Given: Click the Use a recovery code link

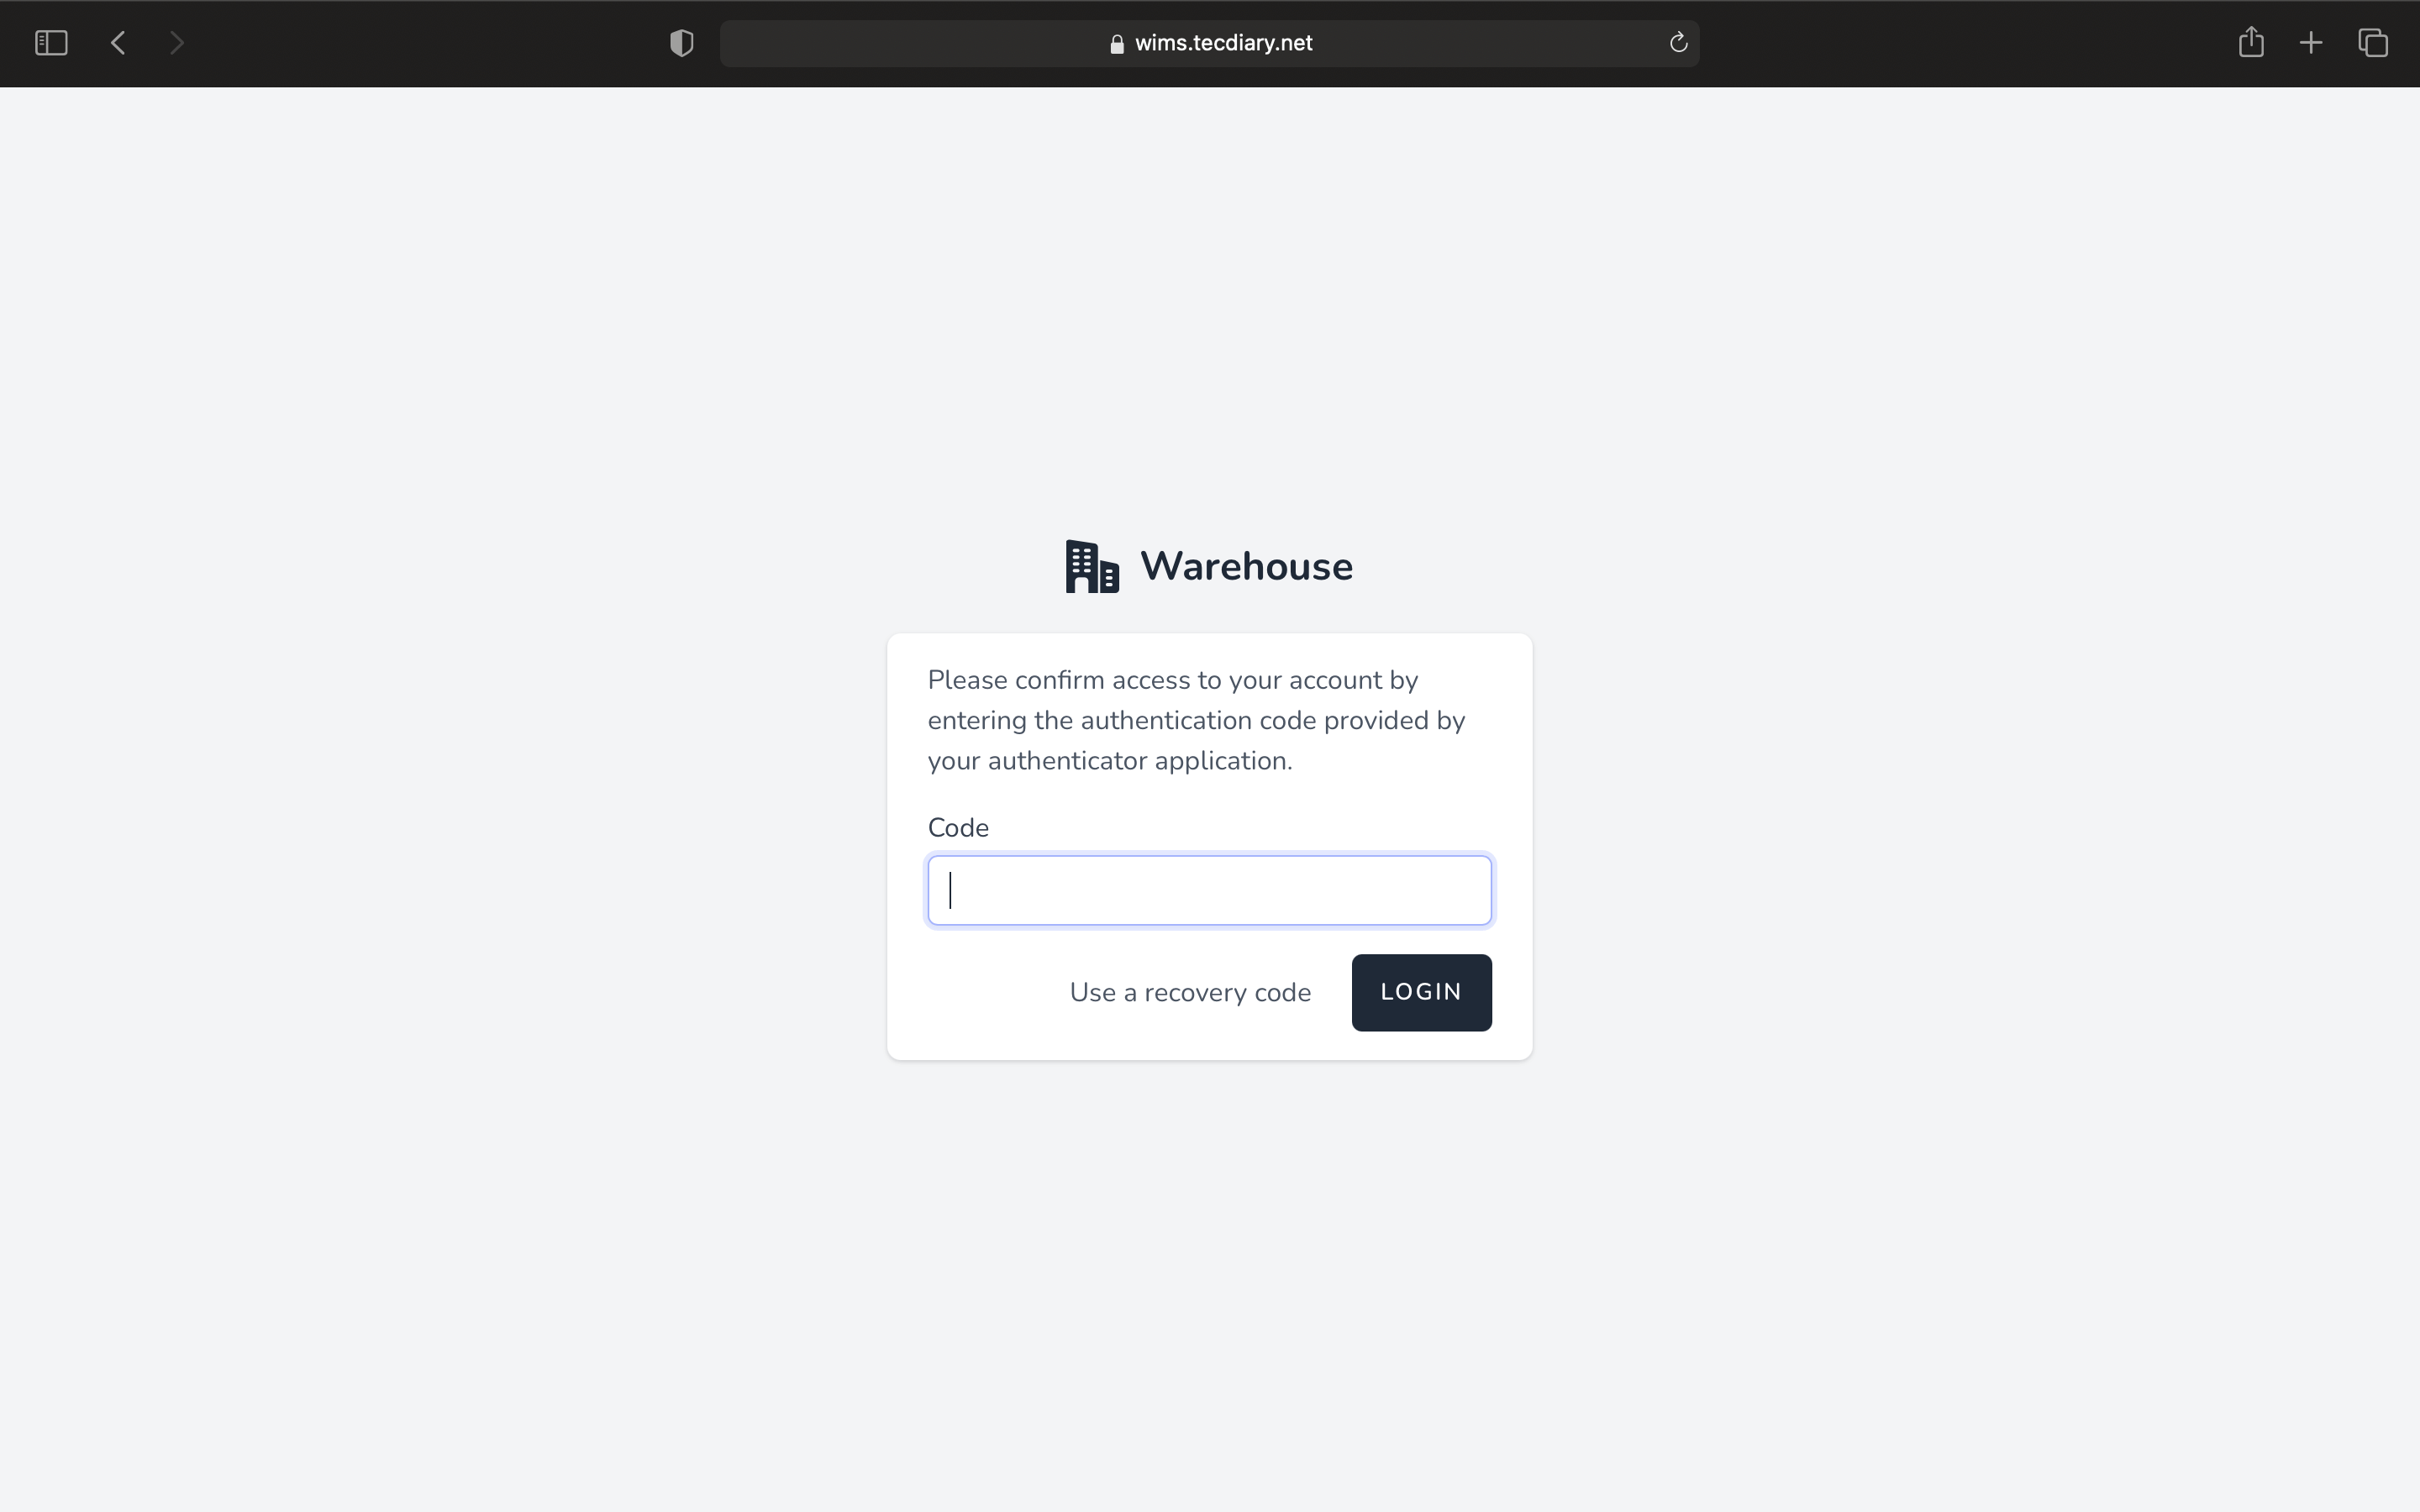Looking at the screenshot, I should point(1190,992).
